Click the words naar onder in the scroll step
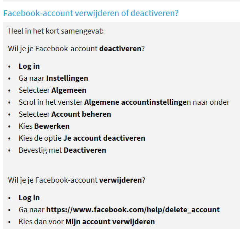 click(x=211, y=102)
